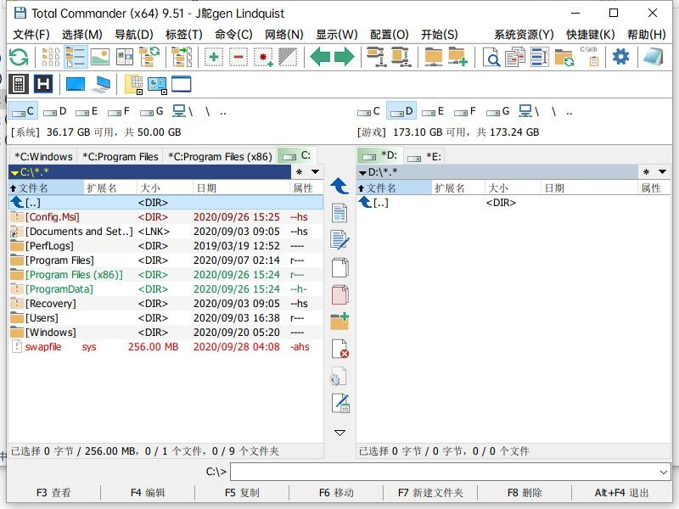Image resolution: width=679 pixels, height=509 pixels.
Task: Click the pack files archive icon
Action: pyautogui.click(x=376, y=57)
